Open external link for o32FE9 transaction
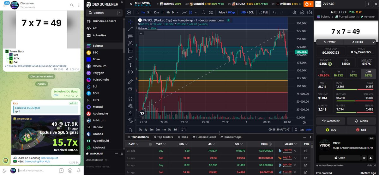The image size is (379, 175). (x=305, y=151)
